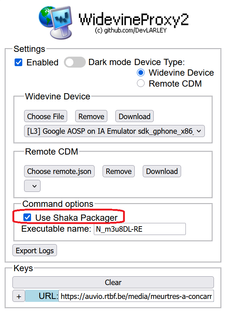The image size is (226, 311).
Task: Toggle the Enabled checkbox
Action: pyautogui.click(x=19, y=62)
